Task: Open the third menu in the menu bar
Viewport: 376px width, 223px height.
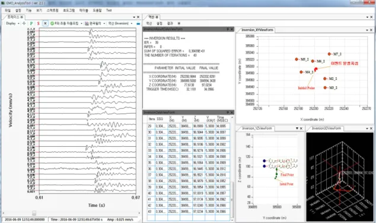Action: pyautogui.click(x=29, y=10)
